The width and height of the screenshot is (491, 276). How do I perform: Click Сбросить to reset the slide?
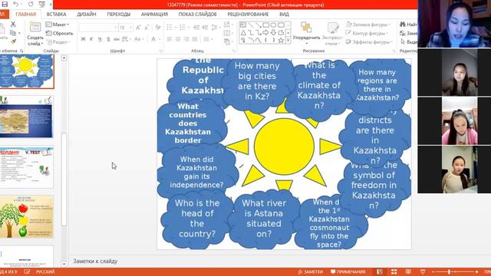(x=60, y=33)
